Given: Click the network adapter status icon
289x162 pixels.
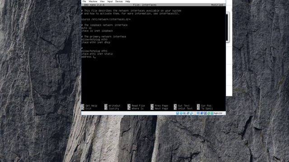Looking at the screenshot, I should (x=188, y=113).
